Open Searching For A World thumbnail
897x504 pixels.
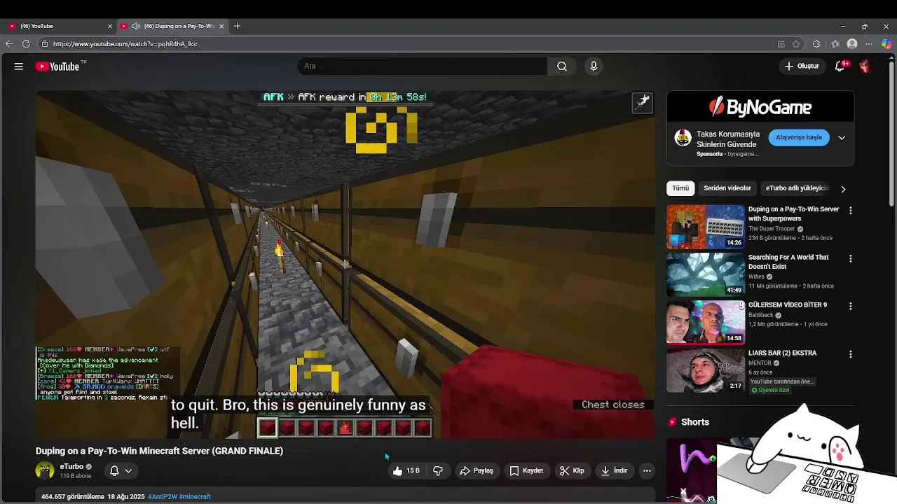click(706, 274)
